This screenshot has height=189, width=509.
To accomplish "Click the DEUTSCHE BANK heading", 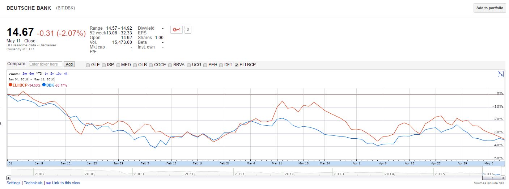I will click(x=29, y=8).
